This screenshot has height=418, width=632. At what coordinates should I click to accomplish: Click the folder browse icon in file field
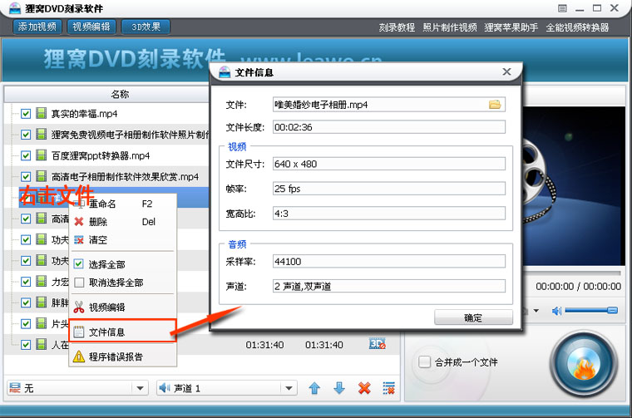[x=495, y=105]
